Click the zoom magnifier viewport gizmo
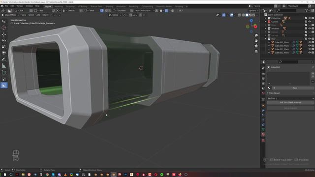The image size is (315, 177). 256,35
